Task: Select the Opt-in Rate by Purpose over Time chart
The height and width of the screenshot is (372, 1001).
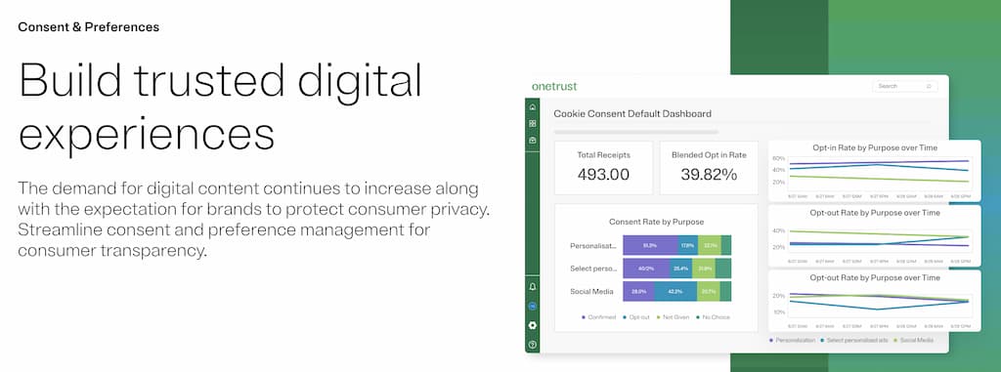Action: pos(874,170)
